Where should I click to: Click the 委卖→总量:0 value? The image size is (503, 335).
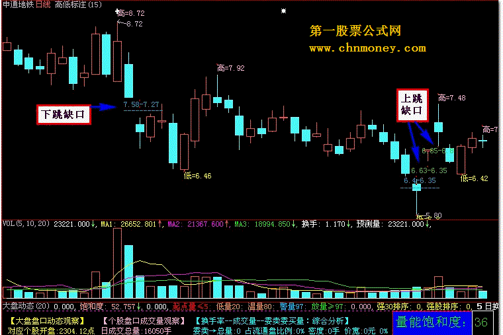pyautogui.click(x=217, y=330)
